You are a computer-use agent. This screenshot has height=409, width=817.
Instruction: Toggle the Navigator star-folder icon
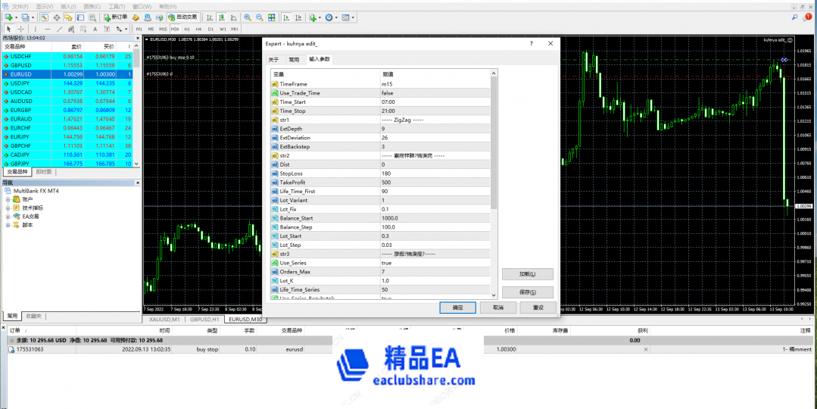pyautogui.click(x=68, y=17)
